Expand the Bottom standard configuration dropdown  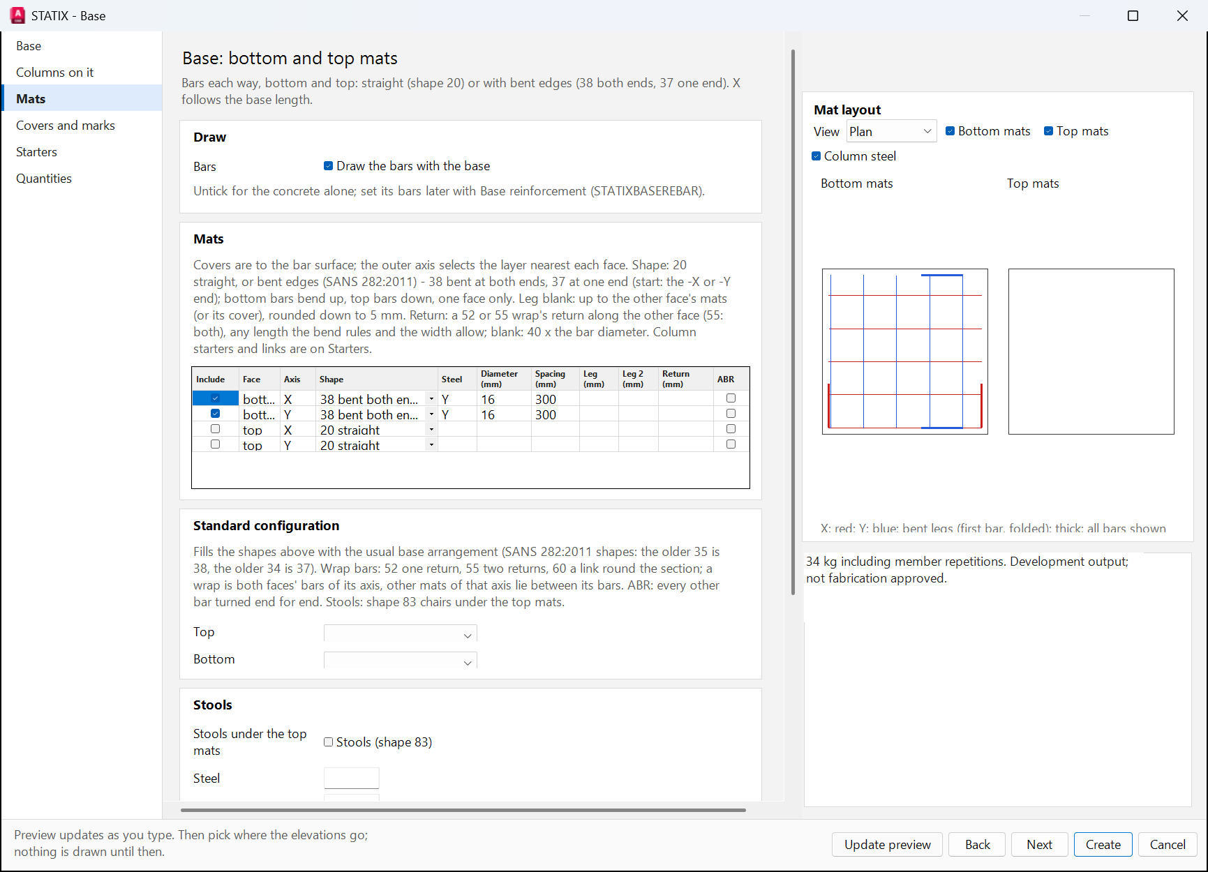[400, 661]
